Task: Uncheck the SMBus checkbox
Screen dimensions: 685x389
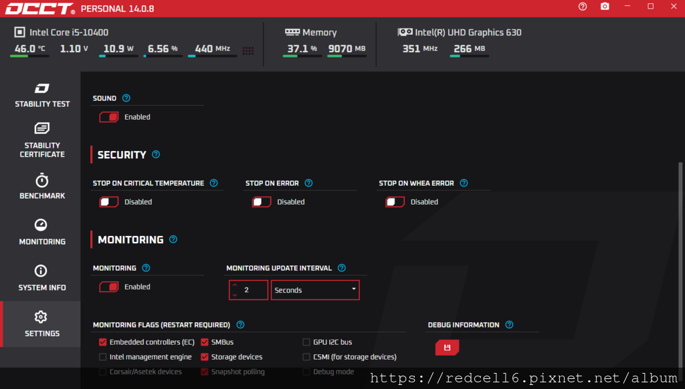Action: coord(205,342)
